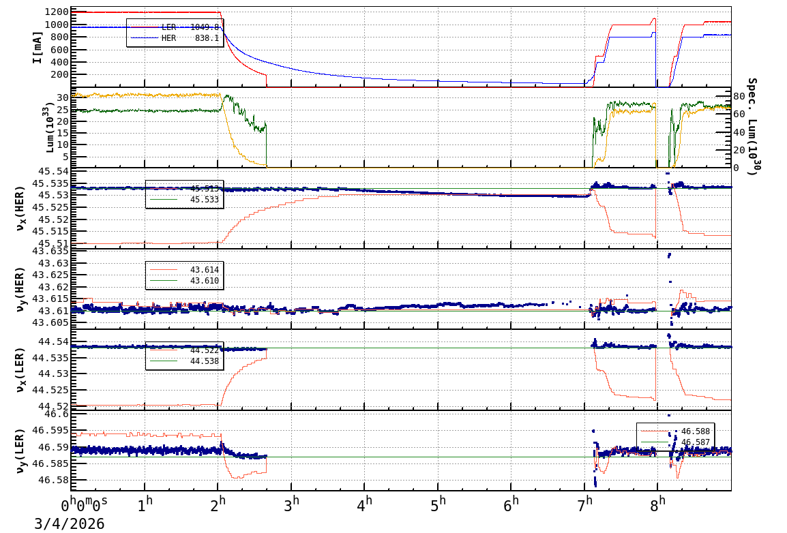787x533 pixels.
Task: Click the HER 838.1 legend entry
Action: coord(174,38)
